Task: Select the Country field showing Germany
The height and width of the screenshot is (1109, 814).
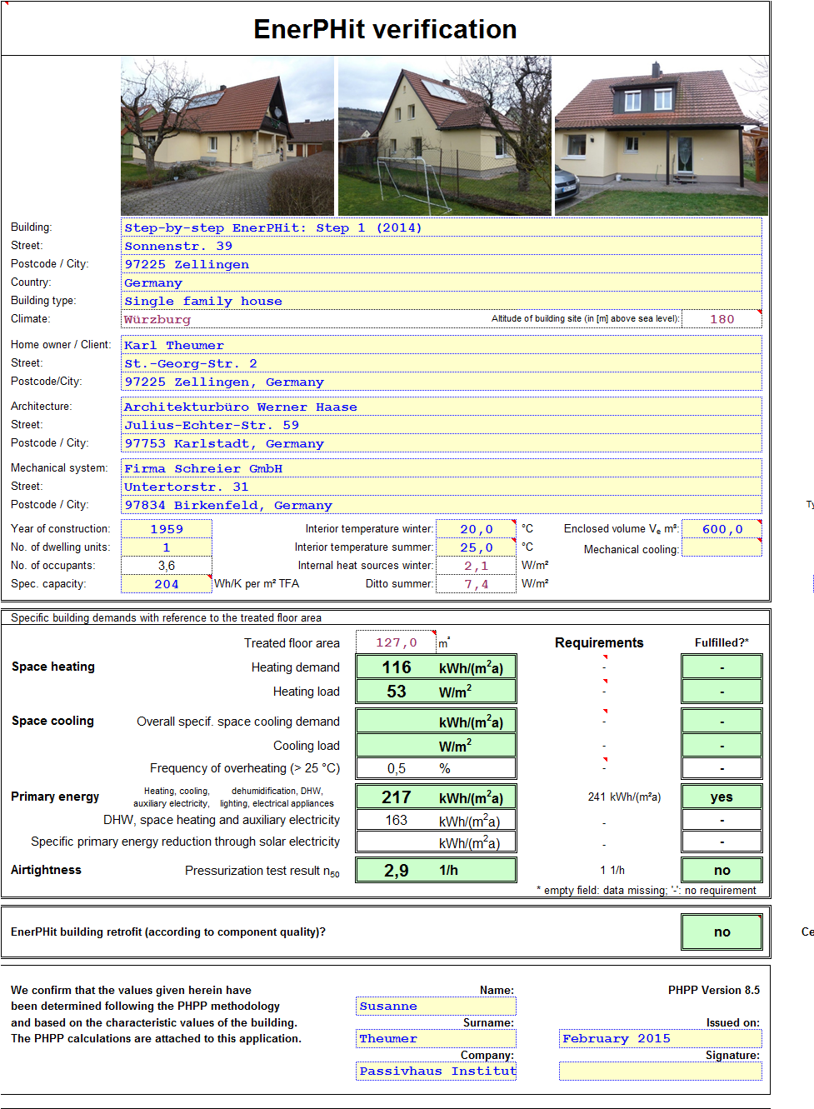Action: coord(441,282)
